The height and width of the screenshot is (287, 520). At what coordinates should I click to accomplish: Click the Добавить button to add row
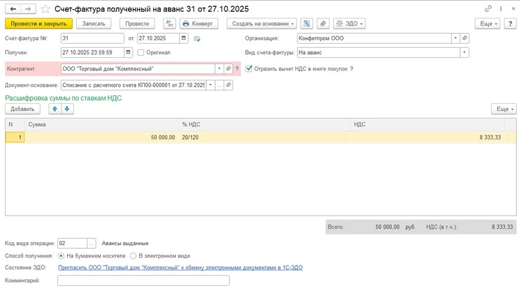tap(23, 109)
